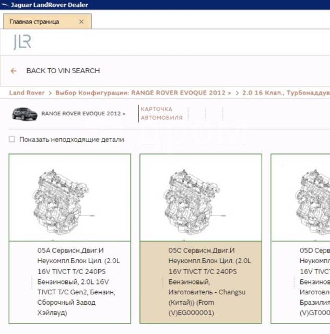The image size is (330, 334).
Task: Open Карточка автомобиля section
Action: (161, 113)
